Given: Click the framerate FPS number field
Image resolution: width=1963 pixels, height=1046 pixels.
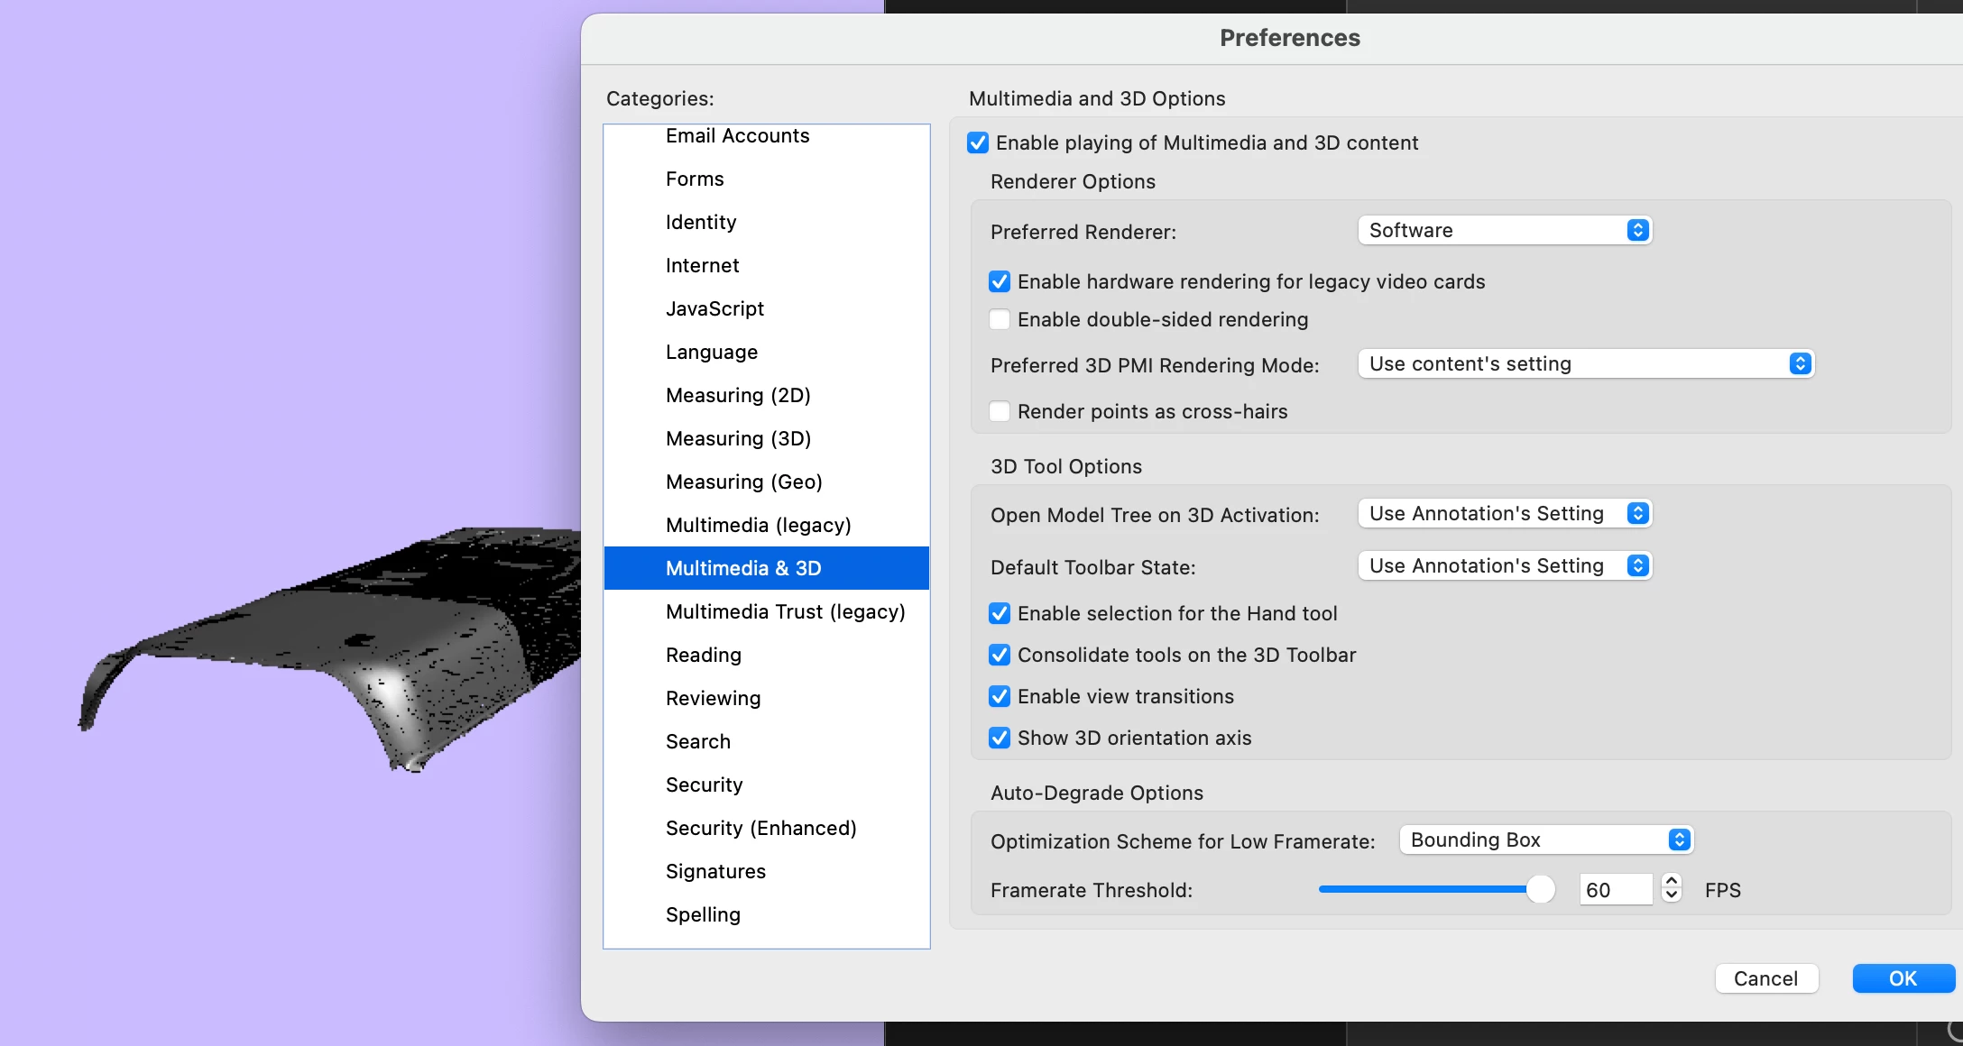Looking at the screenshot, I should pos(1615,890).
